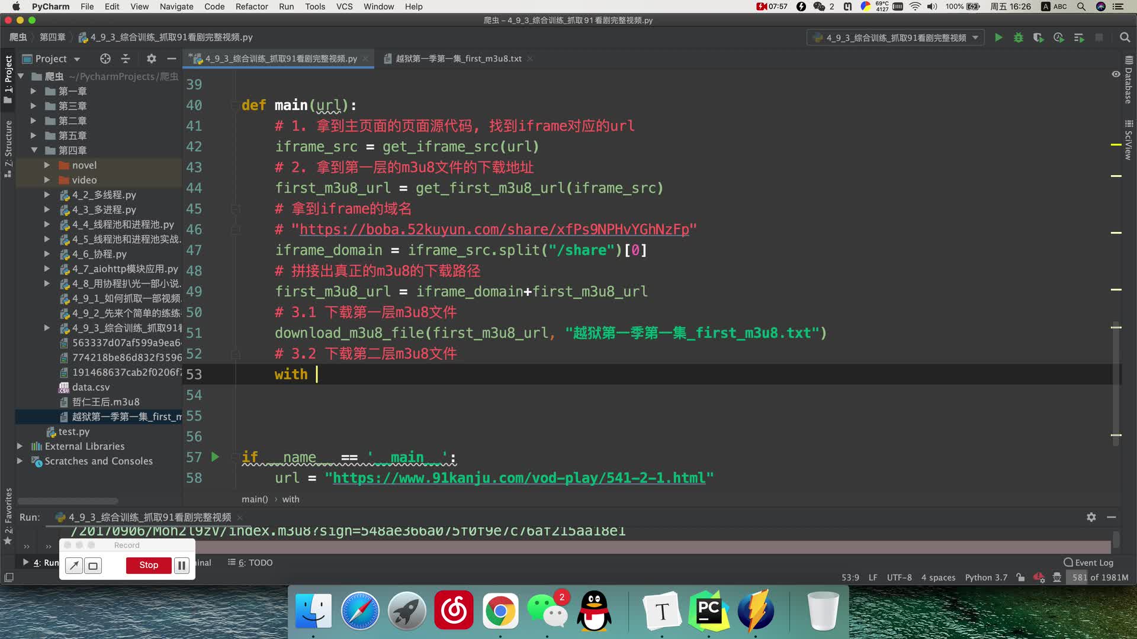
Task: Locate current file in Project tree
Action: point(105,59)
